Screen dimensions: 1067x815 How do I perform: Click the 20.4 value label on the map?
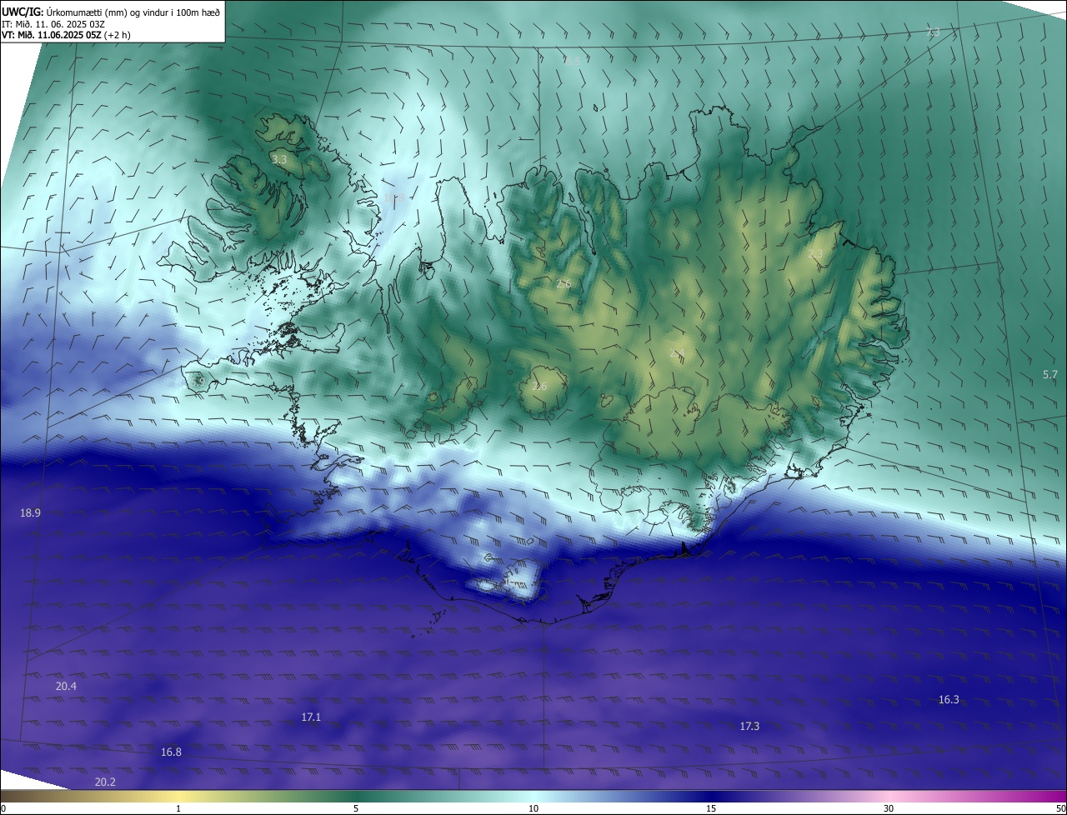click(66, 687)
